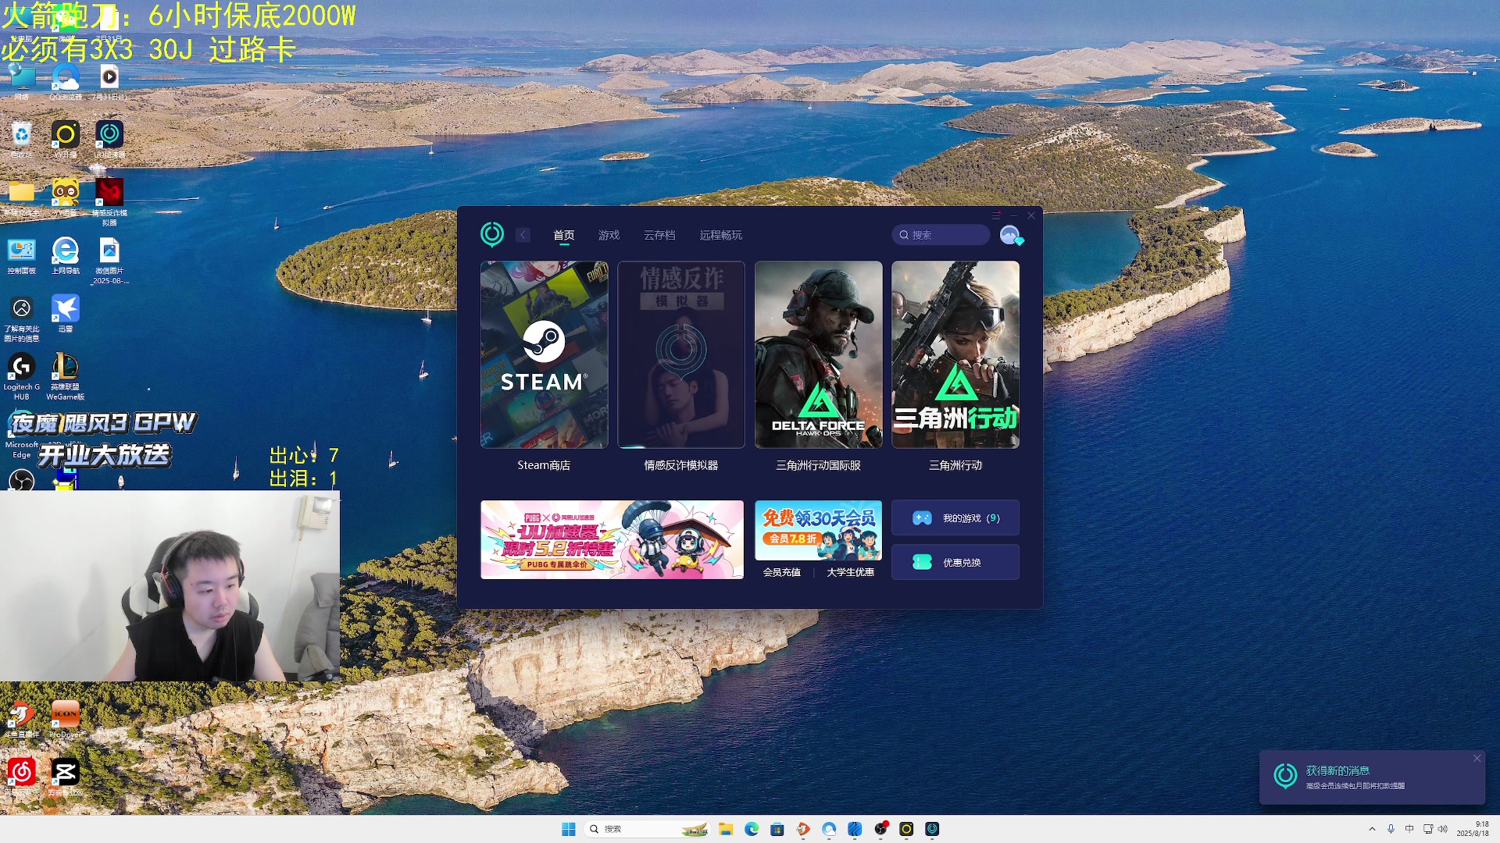Launch 英雄联盟 WeGame版 shortcut
This screenshot has height=843, width=1500.
(x=66, y=376)
